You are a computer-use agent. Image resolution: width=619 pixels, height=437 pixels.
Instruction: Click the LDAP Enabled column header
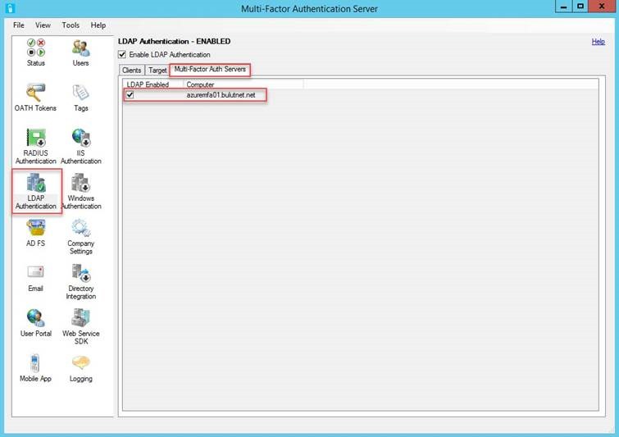click(x=153, y=84)
